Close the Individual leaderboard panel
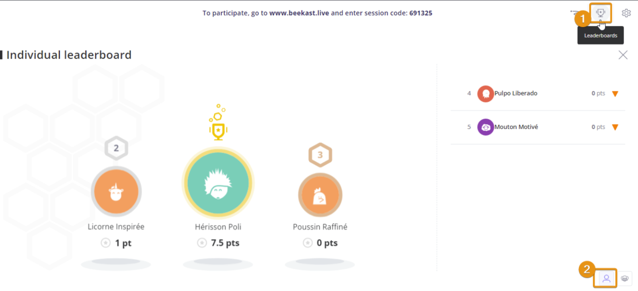The height and width of the screenshot is (291, 638). [x=623, y=55]
